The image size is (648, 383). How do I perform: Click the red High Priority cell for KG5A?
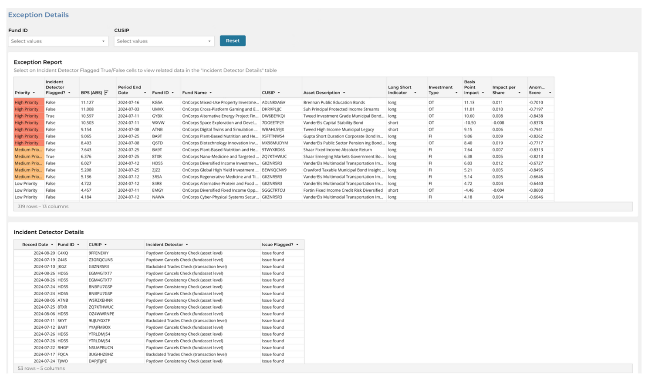coord(29,103)
